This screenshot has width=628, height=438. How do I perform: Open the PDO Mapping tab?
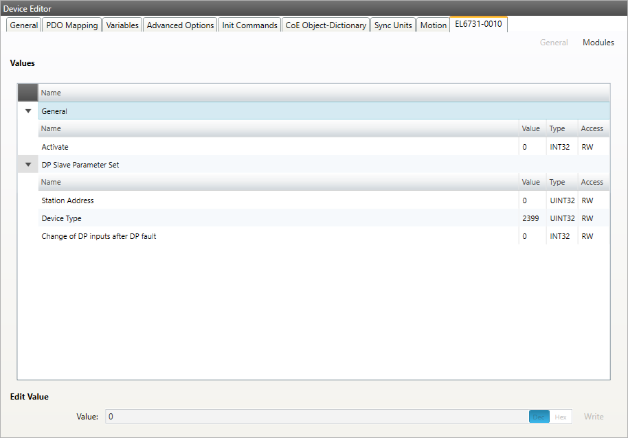click(x=72, y=25)
